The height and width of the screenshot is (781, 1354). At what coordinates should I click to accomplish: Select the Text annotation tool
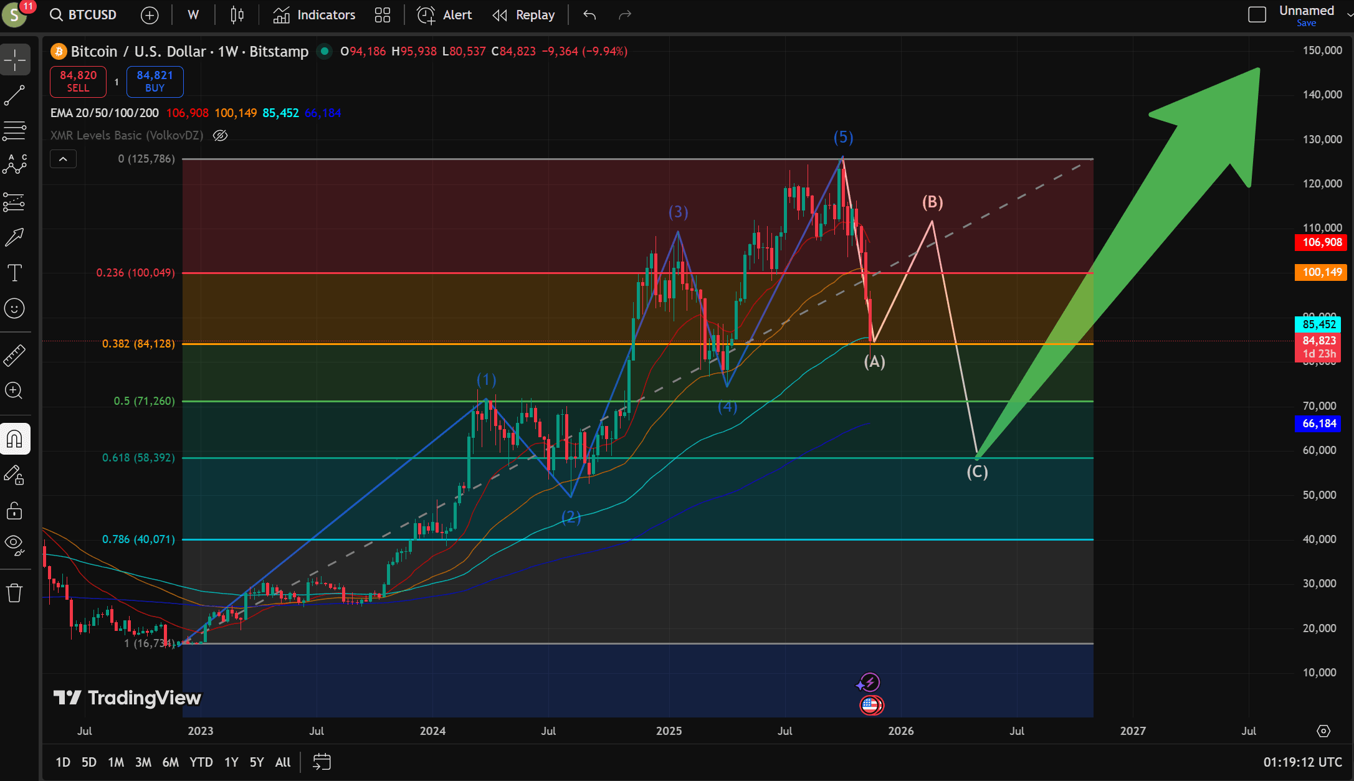point(15,273)
